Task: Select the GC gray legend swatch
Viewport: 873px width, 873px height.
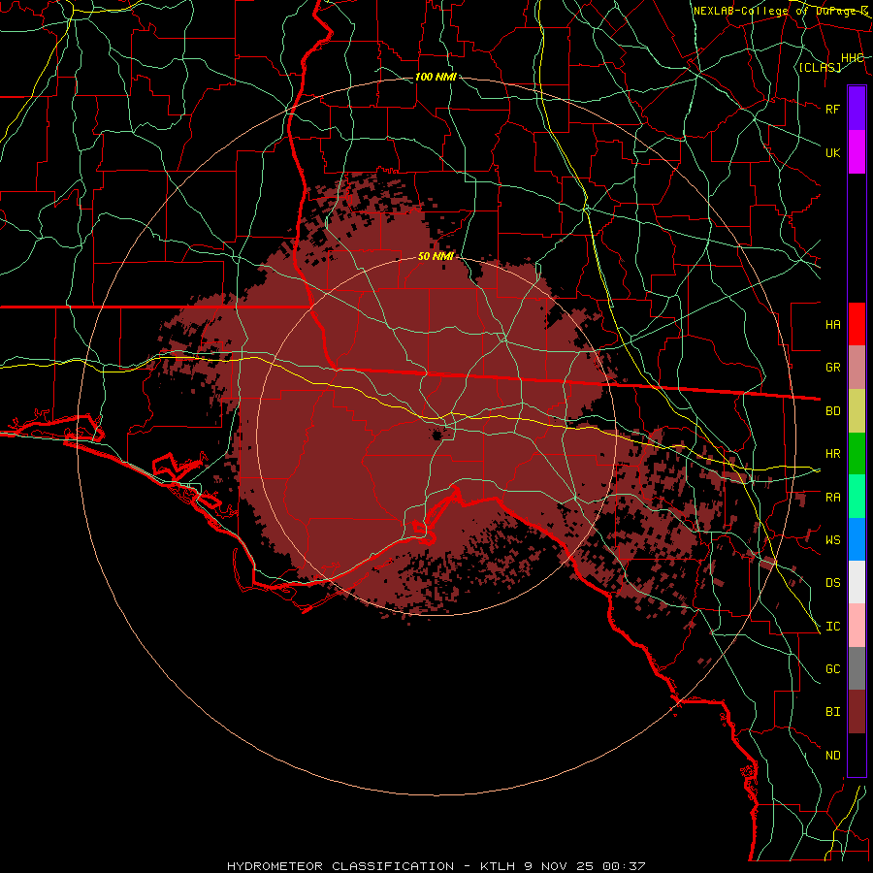Action: click(x=857, y=668)
